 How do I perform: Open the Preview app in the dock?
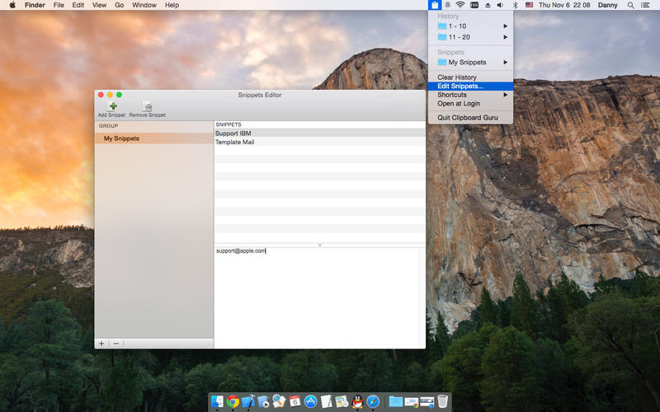(279, 401)
